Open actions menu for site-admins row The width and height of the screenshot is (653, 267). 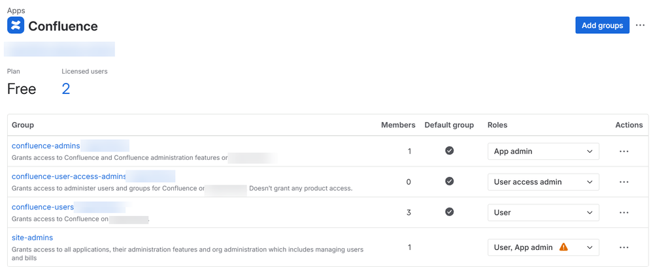tap(624, 247)
